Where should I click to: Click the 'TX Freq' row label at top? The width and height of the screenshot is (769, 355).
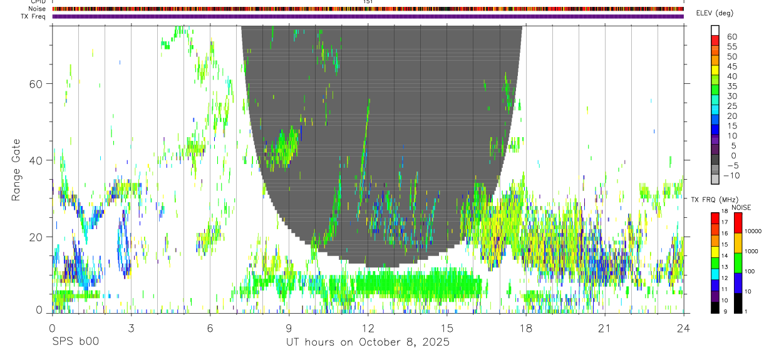pos(33,16)
